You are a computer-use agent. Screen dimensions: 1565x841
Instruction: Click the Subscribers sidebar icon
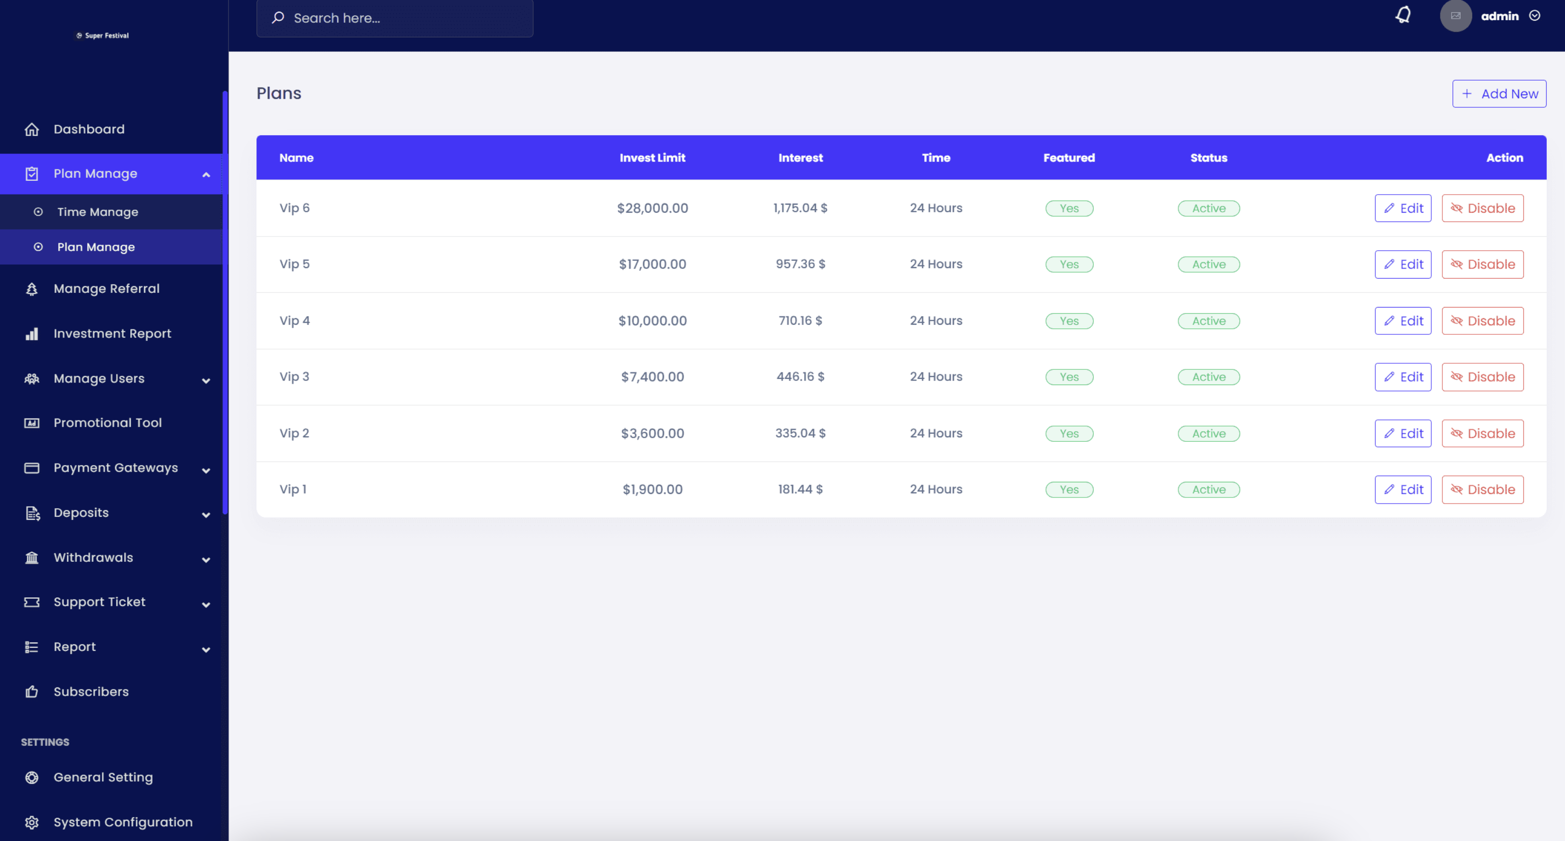[31, 691]
